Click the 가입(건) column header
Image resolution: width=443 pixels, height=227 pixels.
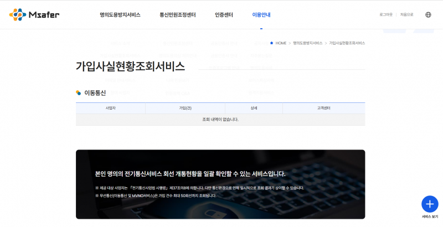[x=185, y=108]
